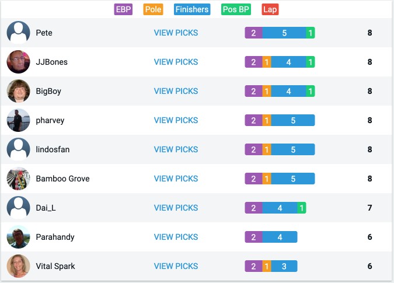Open Bamboo Grove's avatar image
This screenshot has height=283, width=394.
point(18,179)
